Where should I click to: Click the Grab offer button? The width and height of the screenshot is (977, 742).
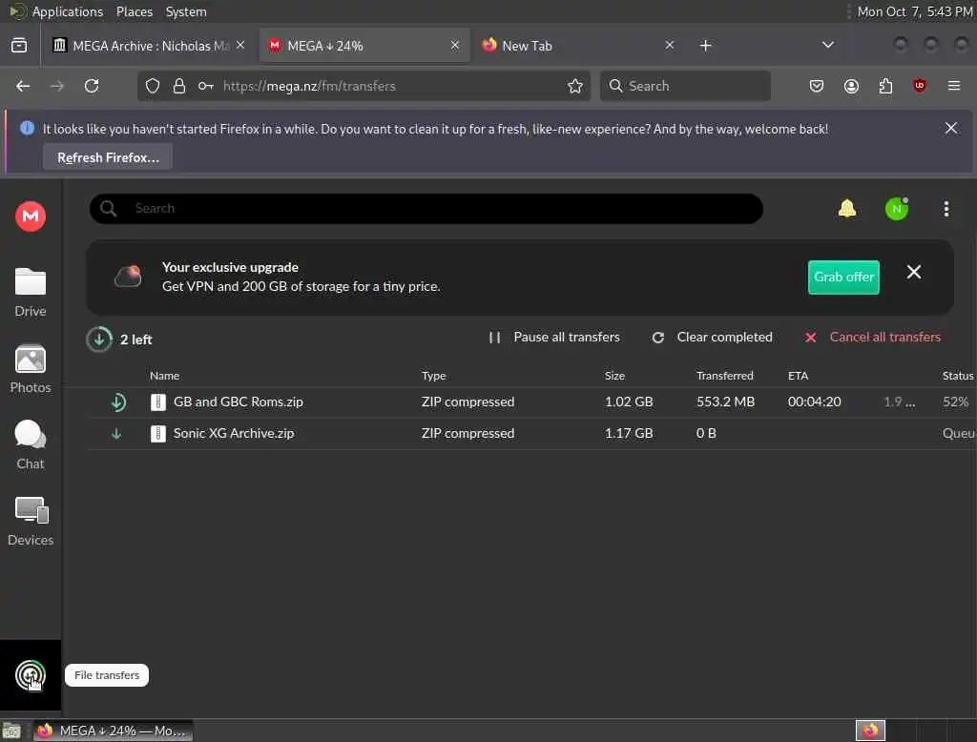point(843,278)
